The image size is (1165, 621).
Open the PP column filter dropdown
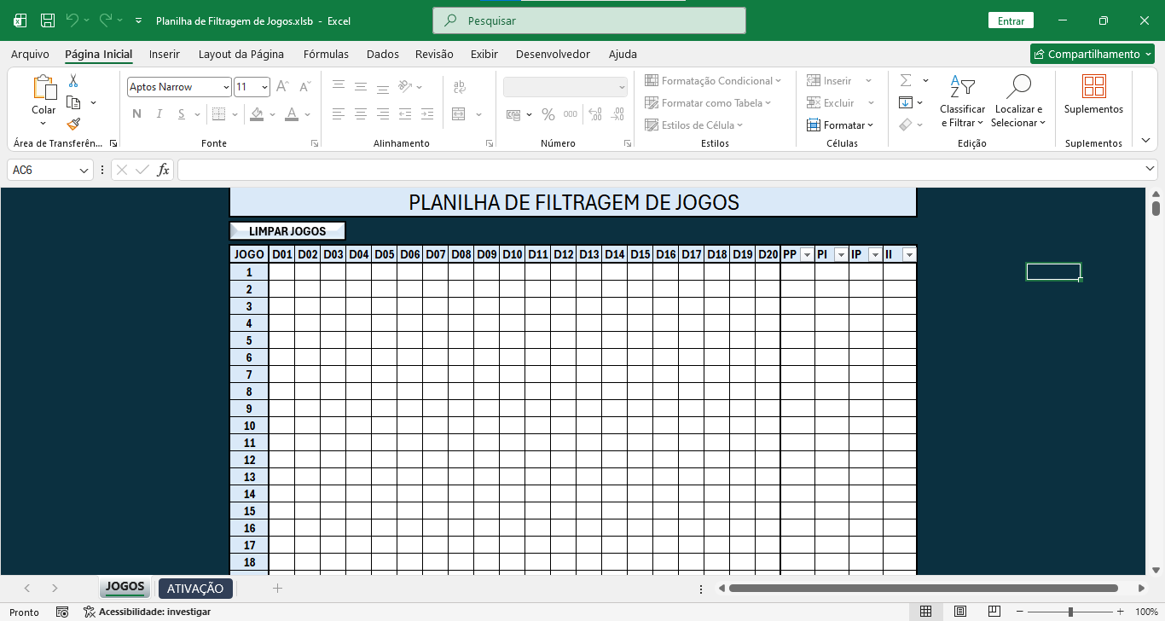(x=807, y=255)
